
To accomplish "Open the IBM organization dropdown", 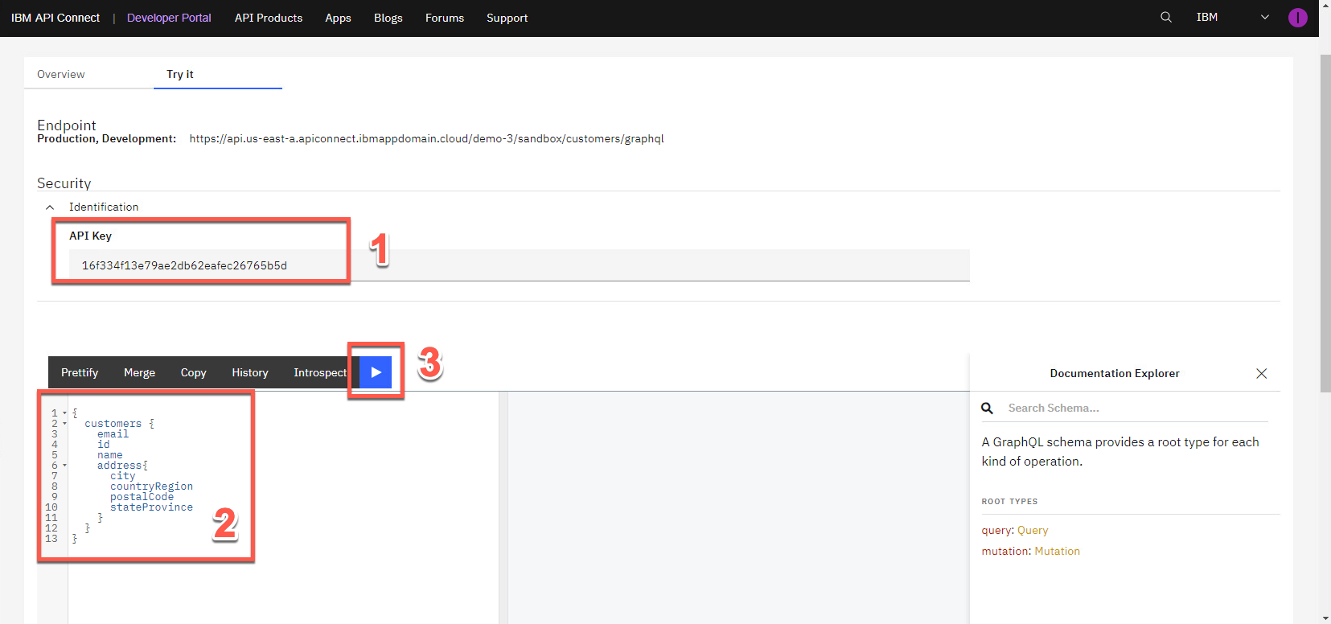I will point(1264,17).
